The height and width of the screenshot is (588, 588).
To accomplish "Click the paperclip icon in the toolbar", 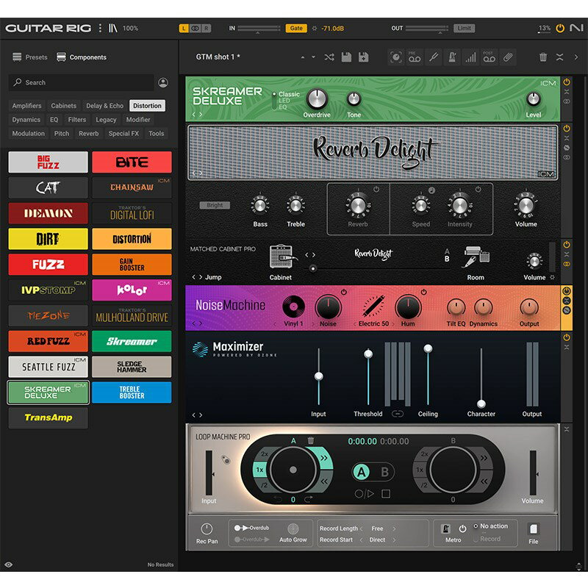I will click(x=507, y=57).
